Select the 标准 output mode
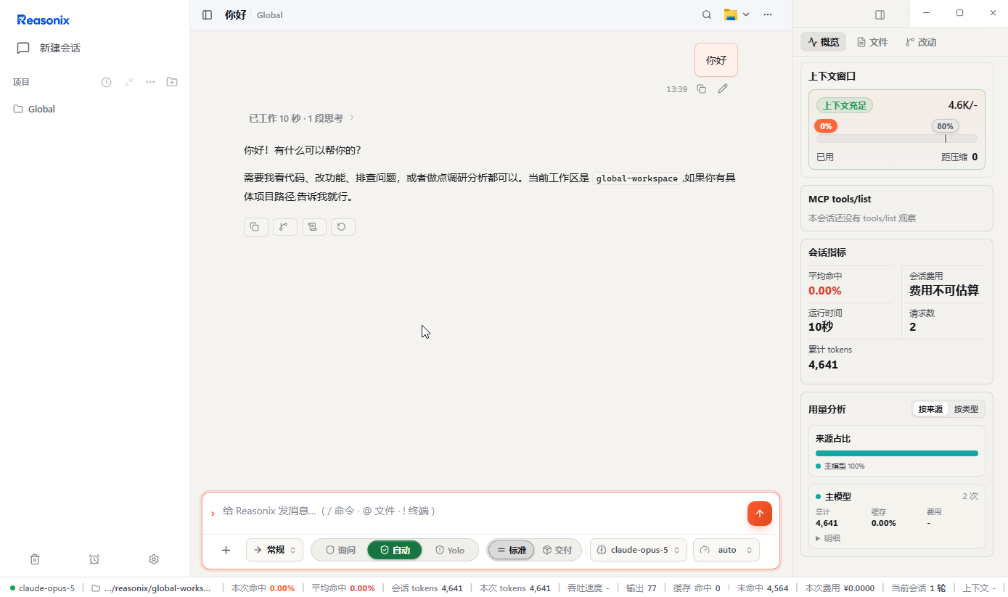 (x=512, y=550)
